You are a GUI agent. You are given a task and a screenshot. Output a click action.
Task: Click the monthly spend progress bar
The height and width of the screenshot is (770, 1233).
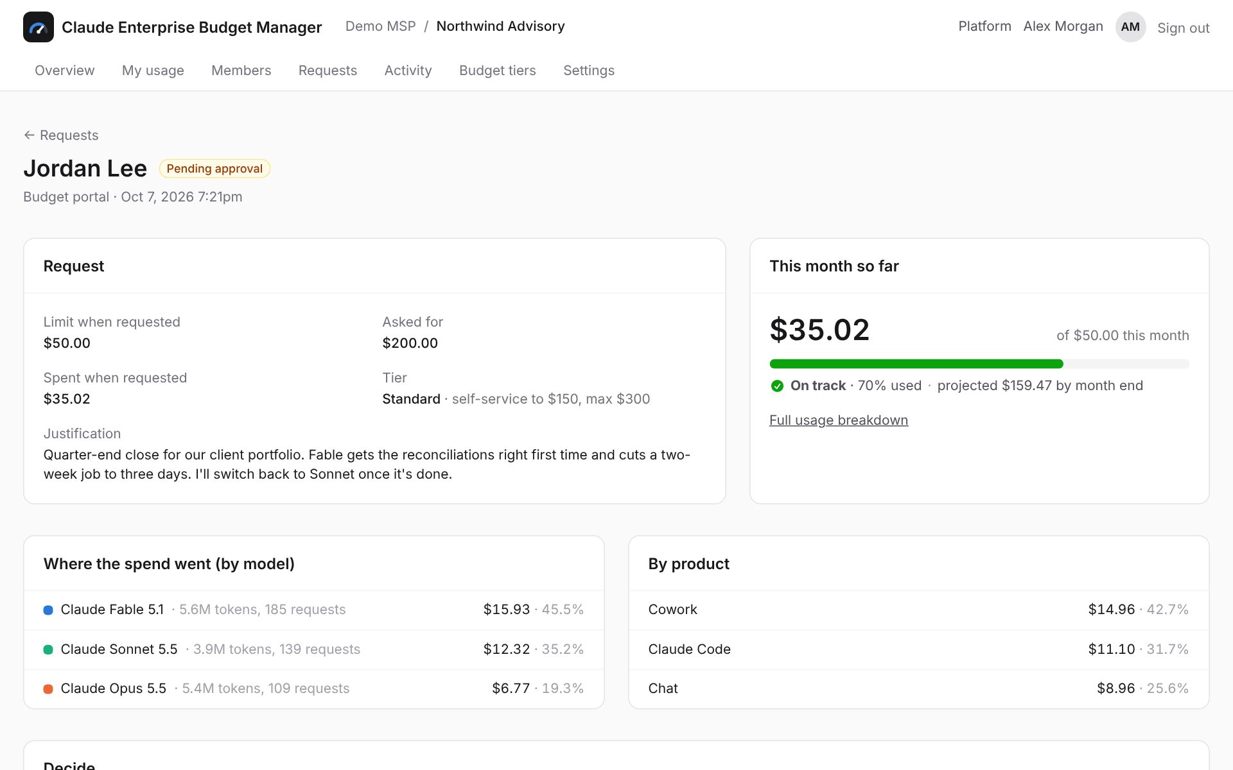[x=979, y=364]
